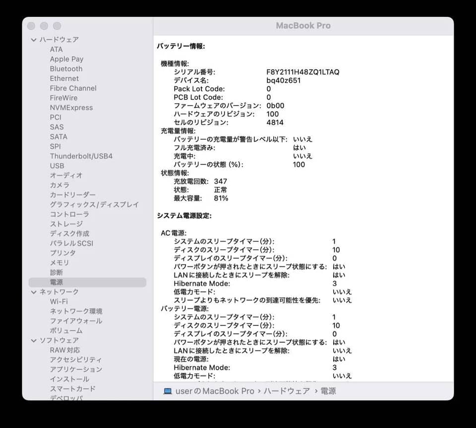Collapse the ネットワーク section chevron
This screenshot has width=476, height=428.
pyautogui.click(x=34, y=292)
